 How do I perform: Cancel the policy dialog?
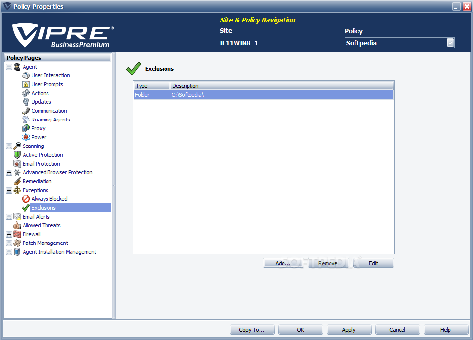(x=397, y=330)
